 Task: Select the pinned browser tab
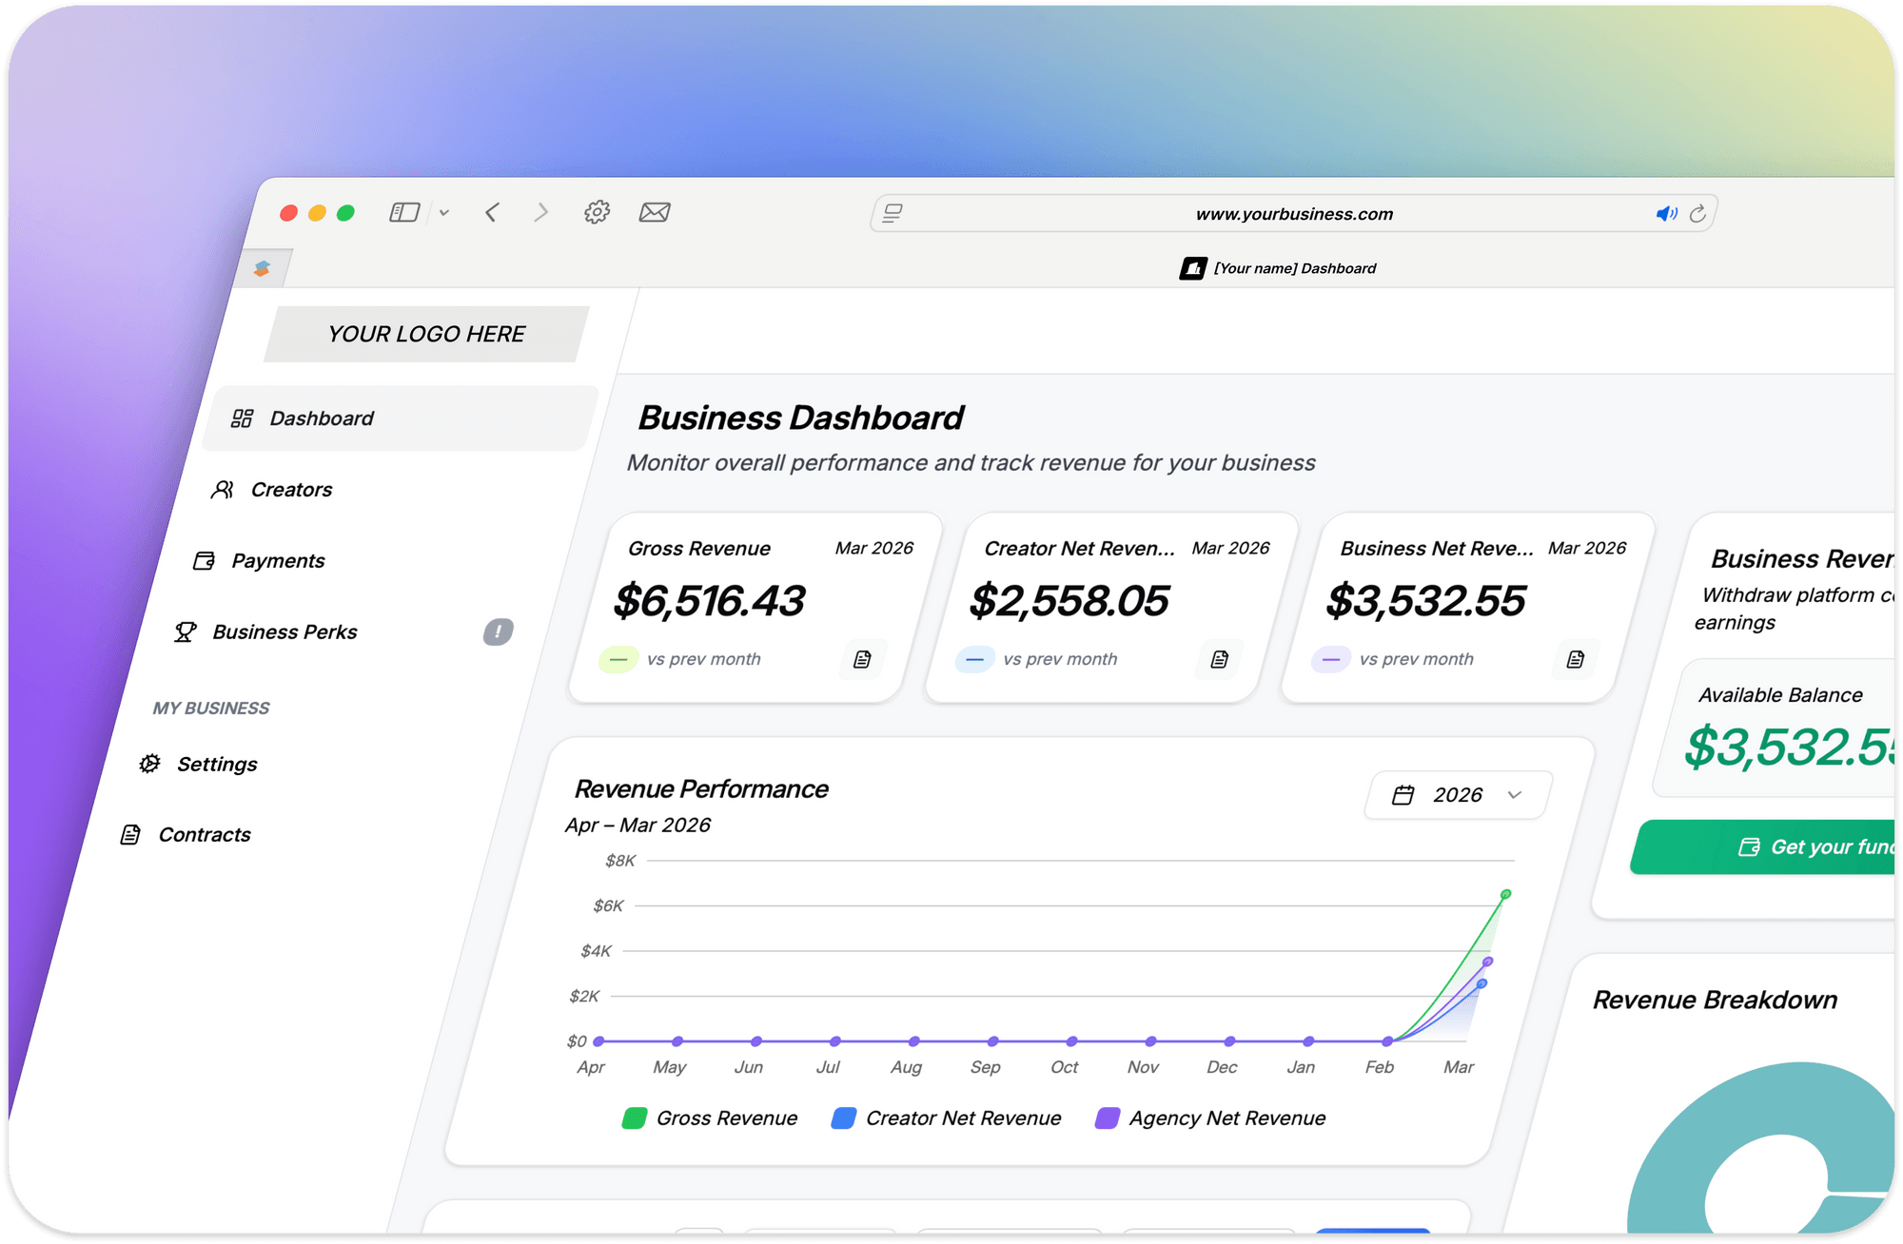coord(262,267)
